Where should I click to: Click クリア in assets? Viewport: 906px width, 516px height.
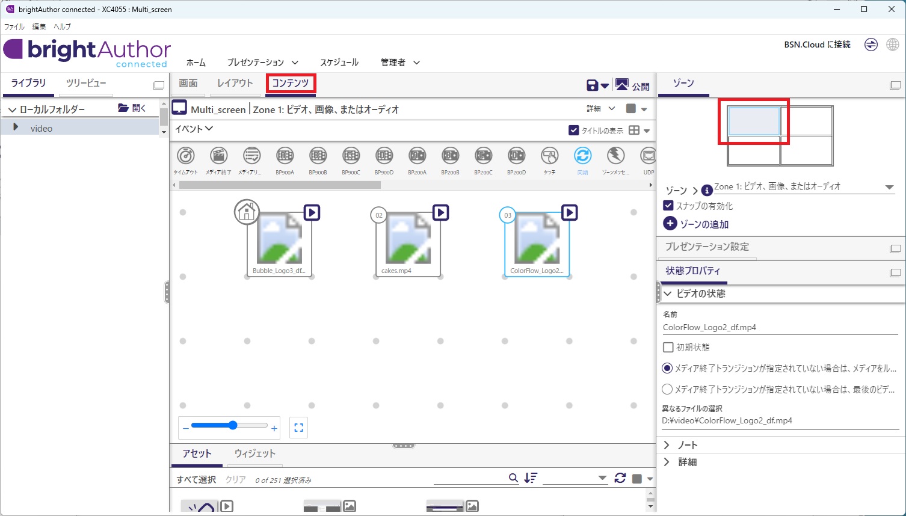(236, 479)
